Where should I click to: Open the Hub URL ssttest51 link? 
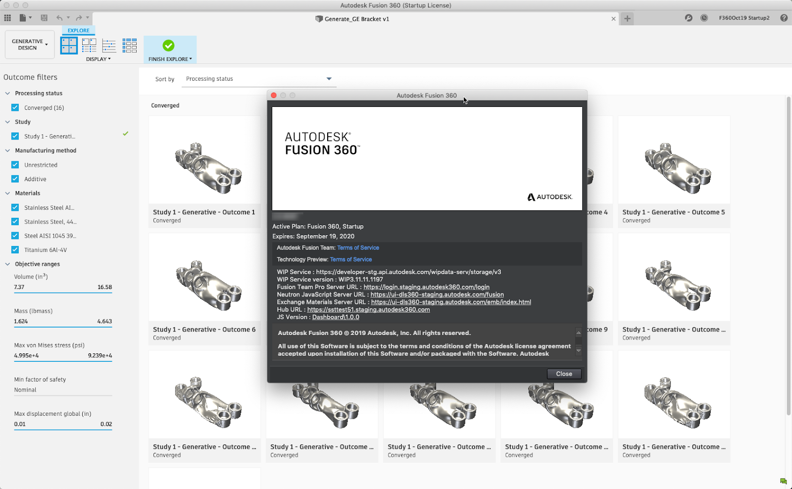[x=368, y=309]
